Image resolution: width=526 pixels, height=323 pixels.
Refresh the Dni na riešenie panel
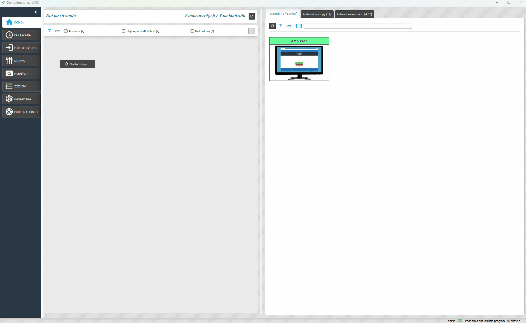click(x=252, y=16)
